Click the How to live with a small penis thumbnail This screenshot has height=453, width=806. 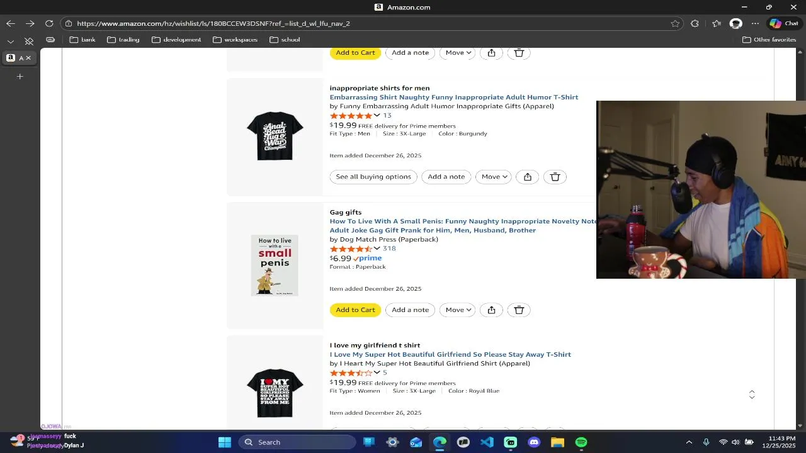[275, 266]
